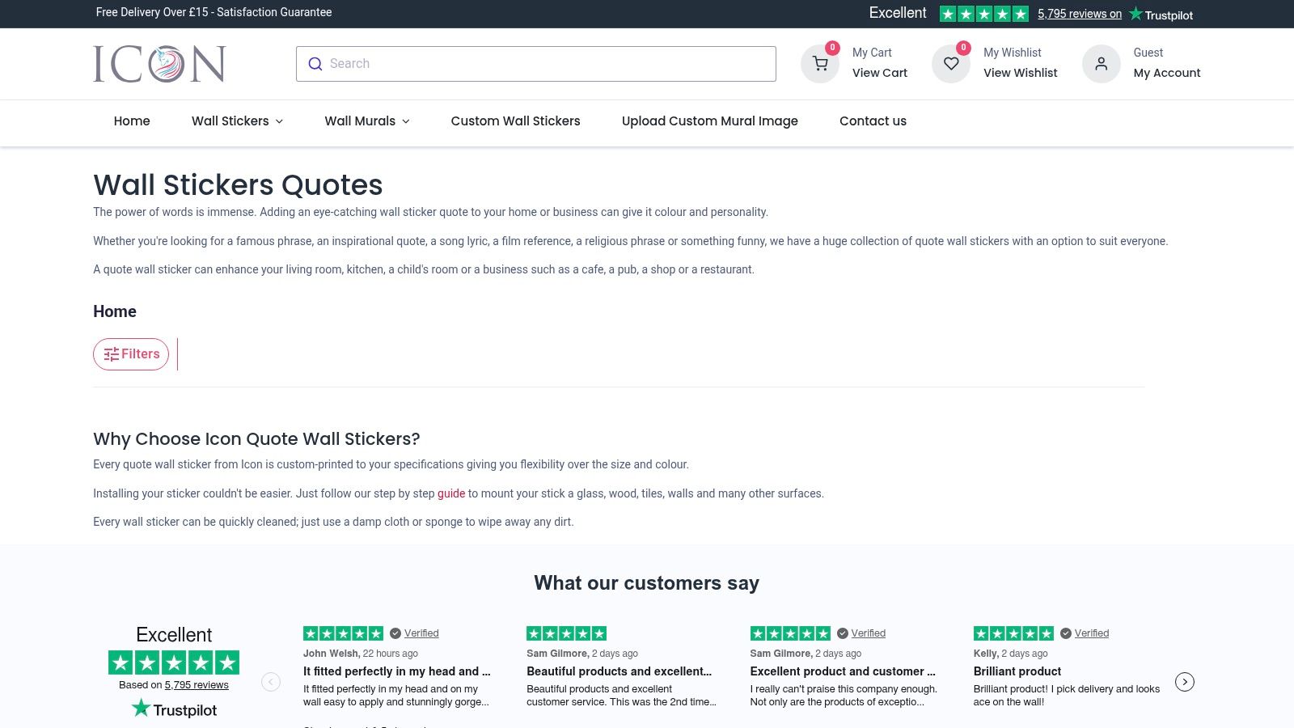Image resolution: width=1294 pixels, height=728 pixels.
Task: Click the wishlist heart icon
Action: point(951,64)
